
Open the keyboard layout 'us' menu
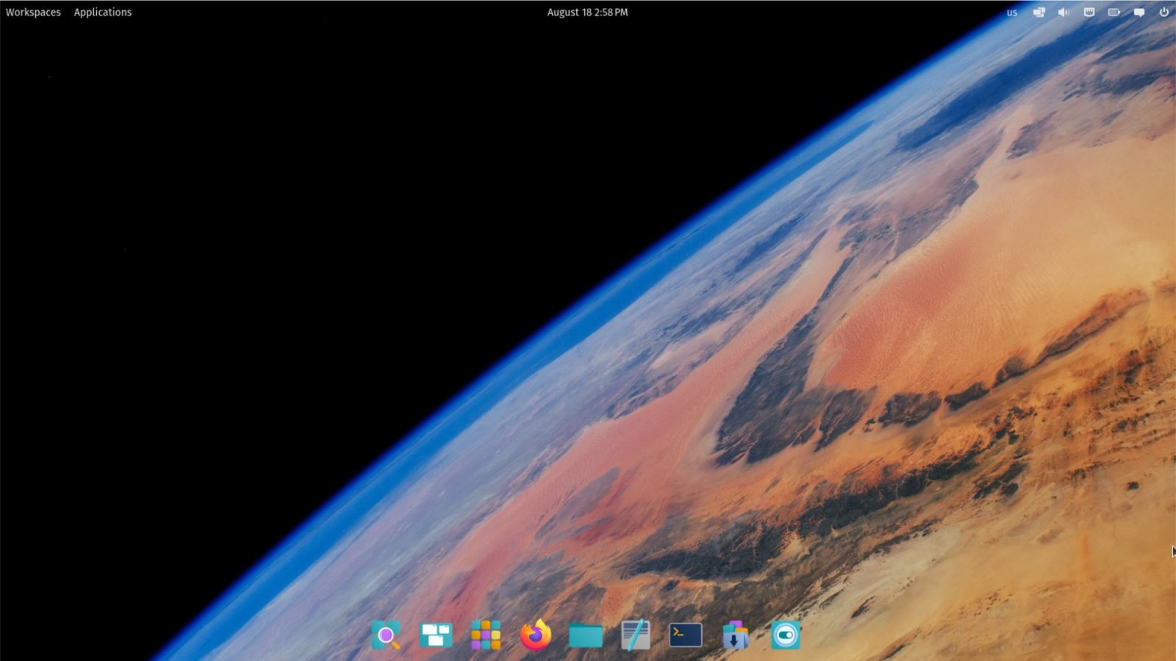click(1012, 12)
